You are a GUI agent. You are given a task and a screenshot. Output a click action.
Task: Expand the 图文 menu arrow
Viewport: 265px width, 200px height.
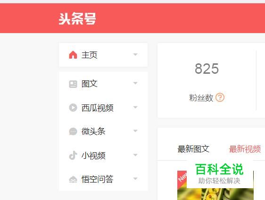[135, 83]
